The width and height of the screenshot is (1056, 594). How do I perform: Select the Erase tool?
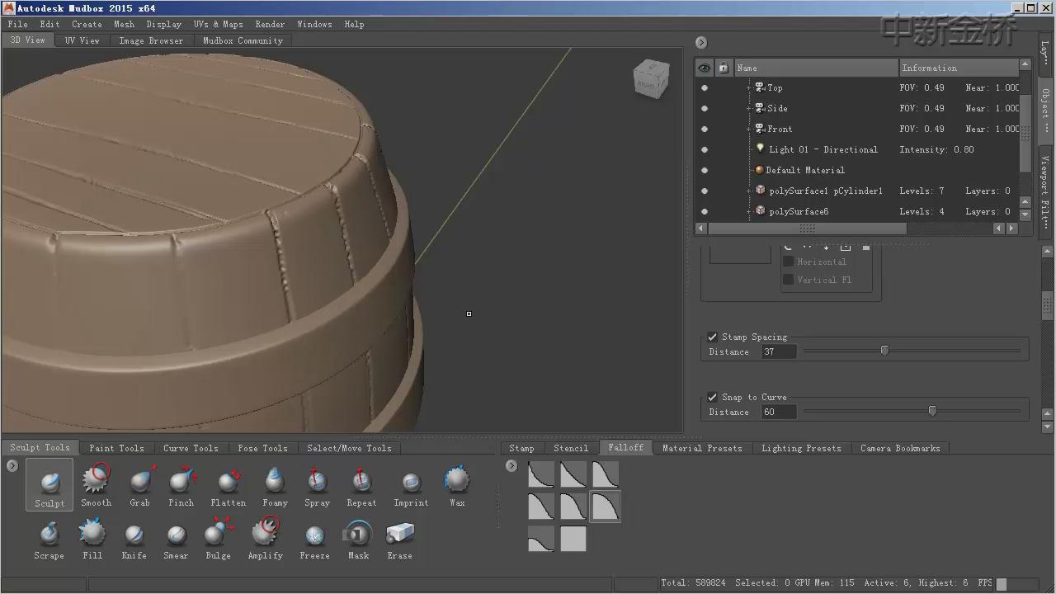pos(400,540)
